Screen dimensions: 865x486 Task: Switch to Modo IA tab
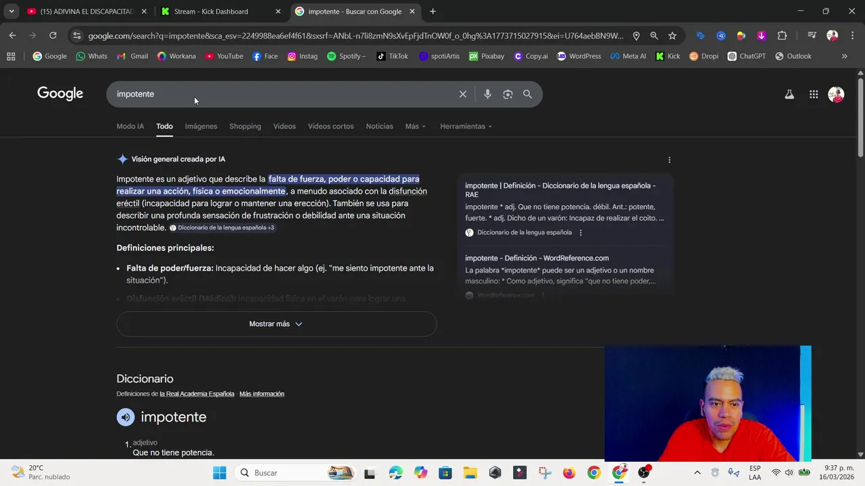point(130,126)
